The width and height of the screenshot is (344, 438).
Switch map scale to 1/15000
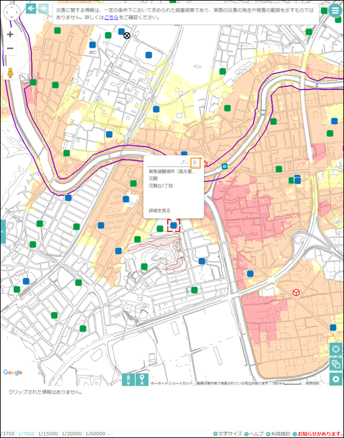48,434
